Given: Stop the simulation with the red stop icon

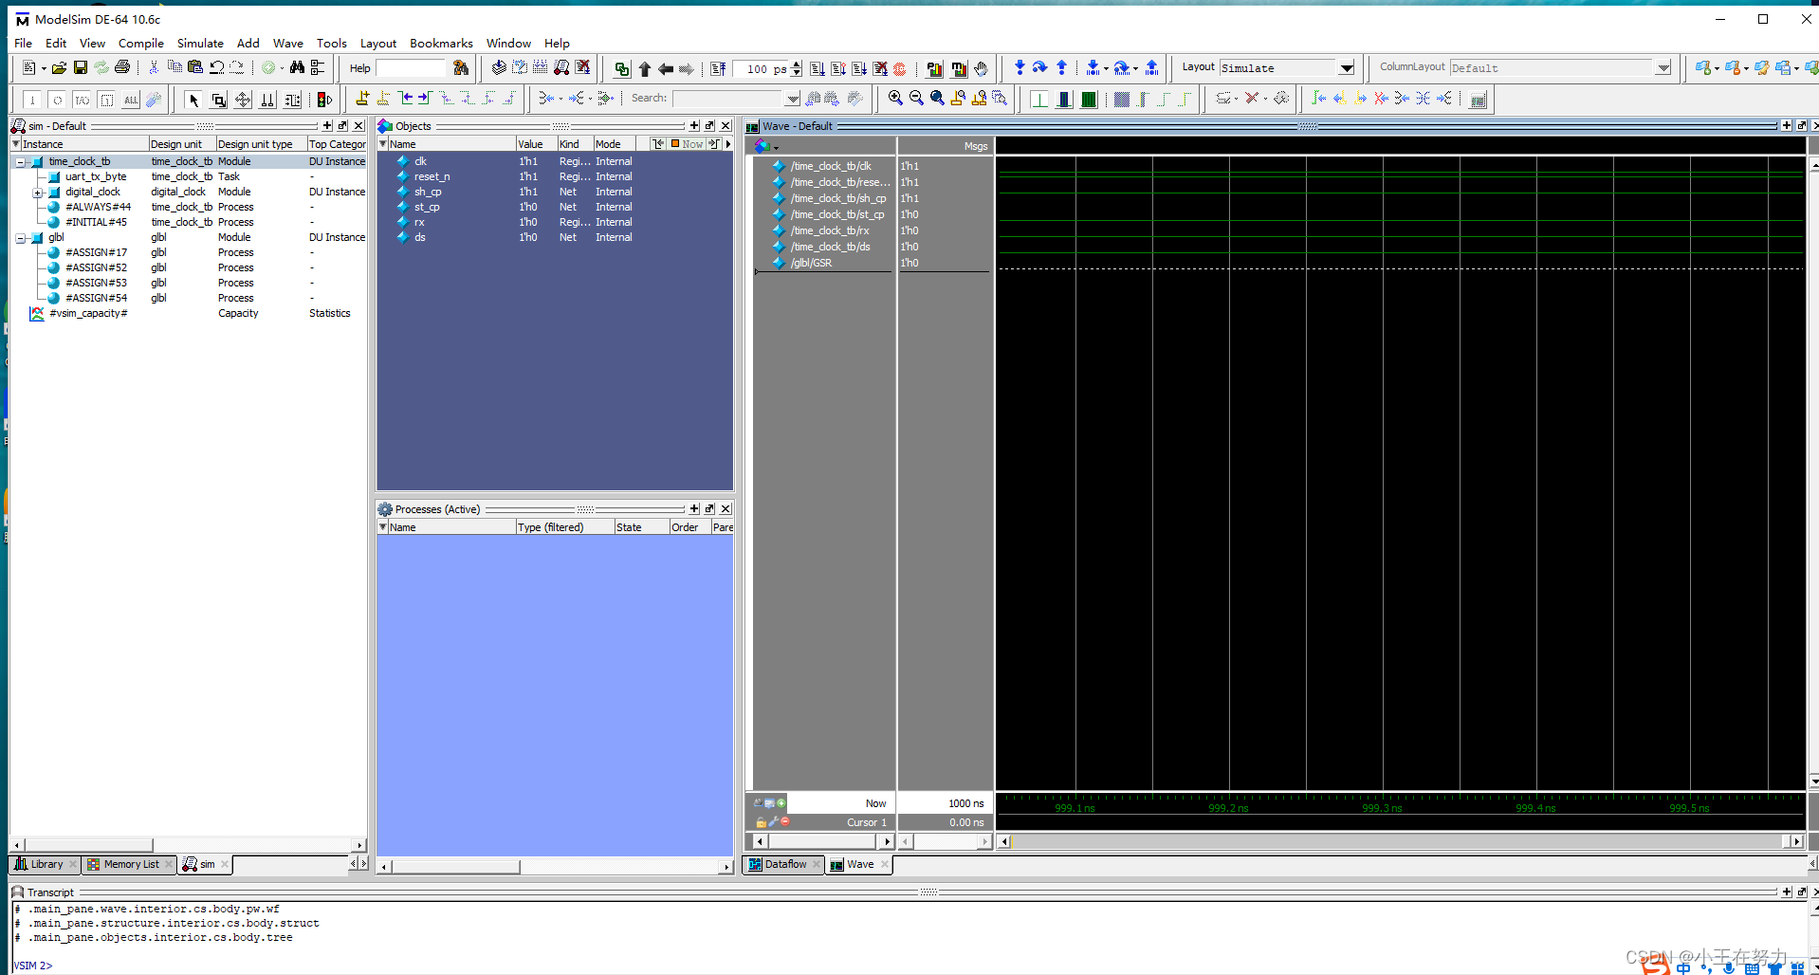Looking at the screenshot, I should (900, 68).
